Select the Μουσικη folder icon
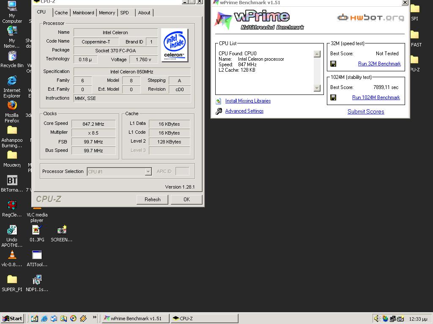 12,159
